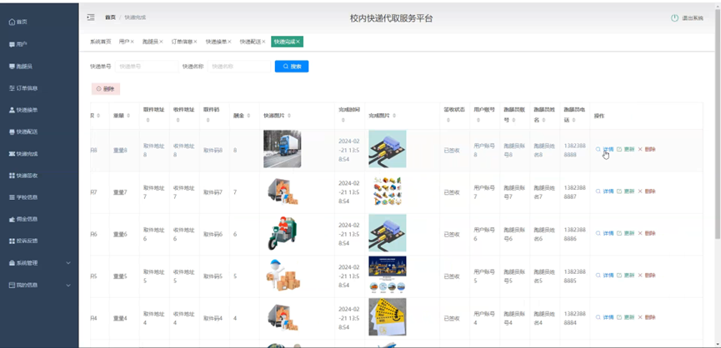Image resolution: width=721 pixels, height=348 pixels.
Task: Expand the 系统管理 submenu
Action: click(39, 263)
